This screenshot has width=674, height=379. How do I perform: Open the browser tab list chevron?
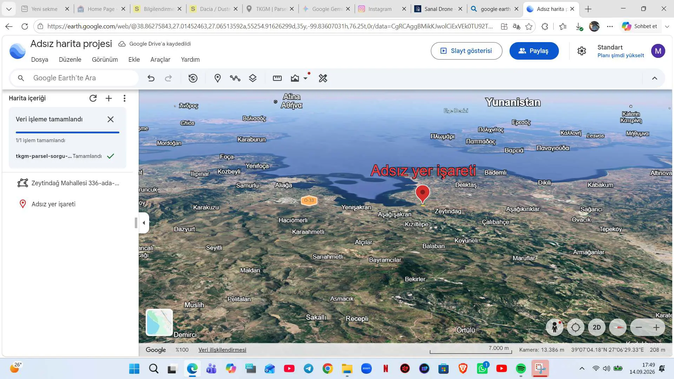[9, 9]
